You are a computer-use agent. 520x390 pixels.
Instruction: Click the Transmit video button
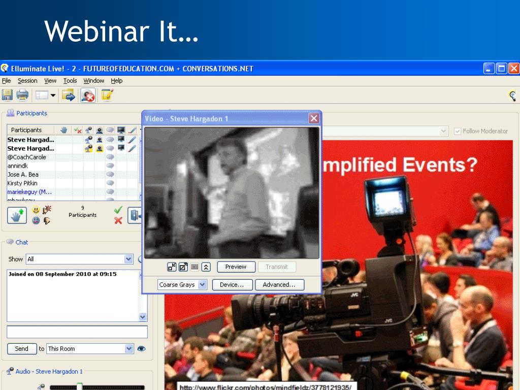(x=277, y=267)
